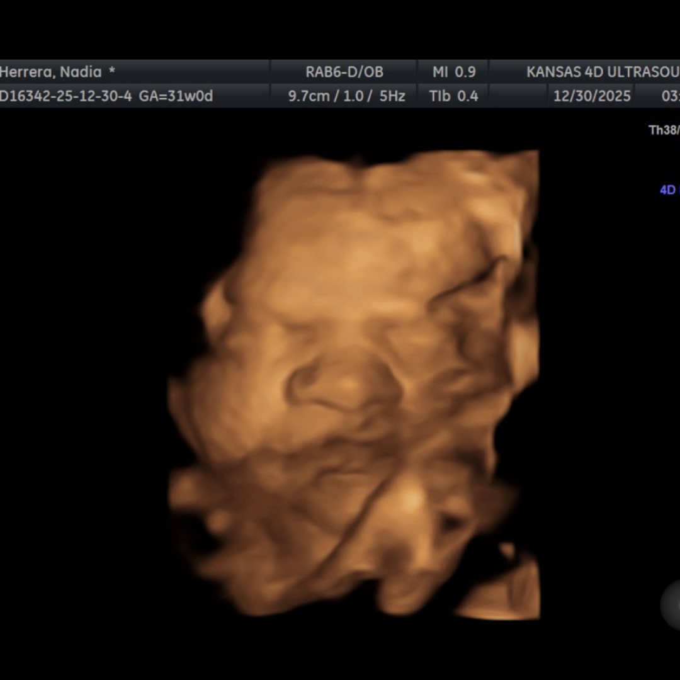Click the Kansas 4D Ultrasound facility name

602,72
